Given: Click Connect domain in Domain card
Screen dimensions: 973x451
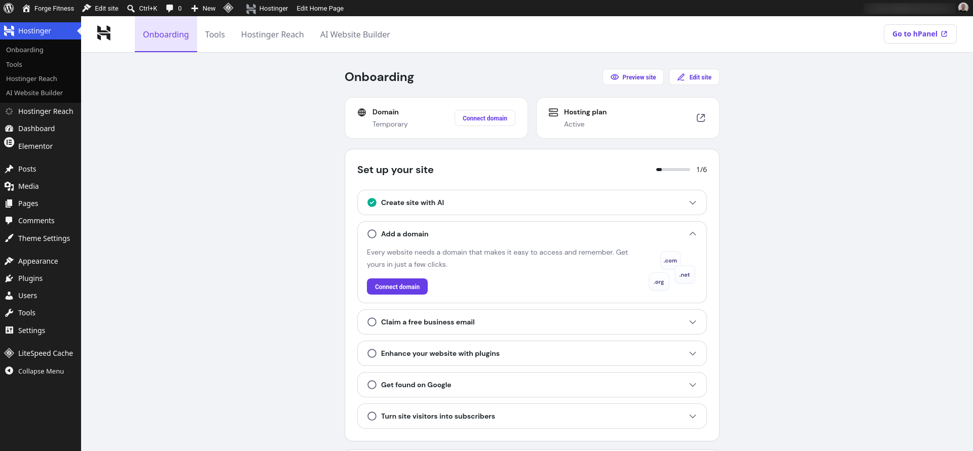Looking at the screenshot, I should (x=485, y=118).
